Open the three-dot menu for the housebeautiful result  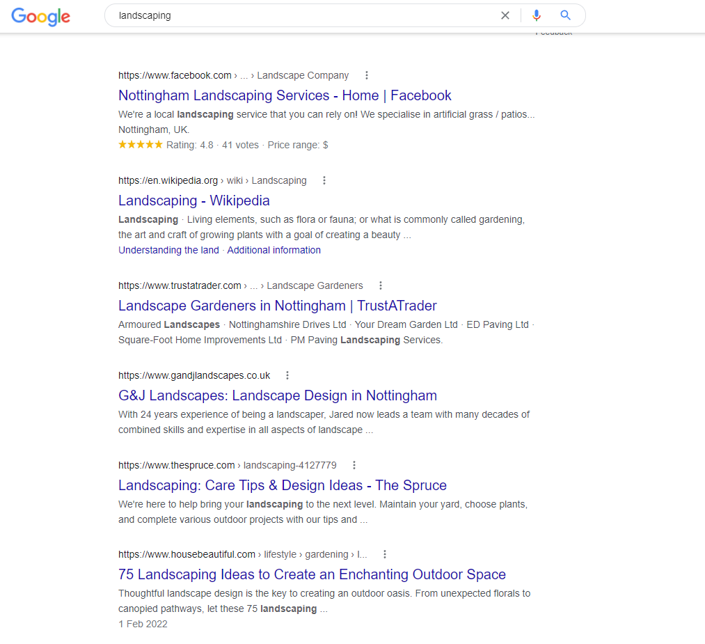point(384,554)
